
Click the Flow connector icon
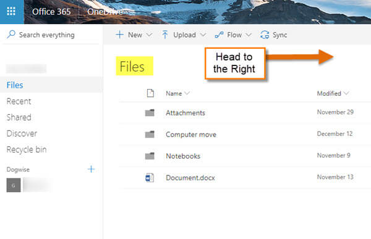(x=219, y=35)
